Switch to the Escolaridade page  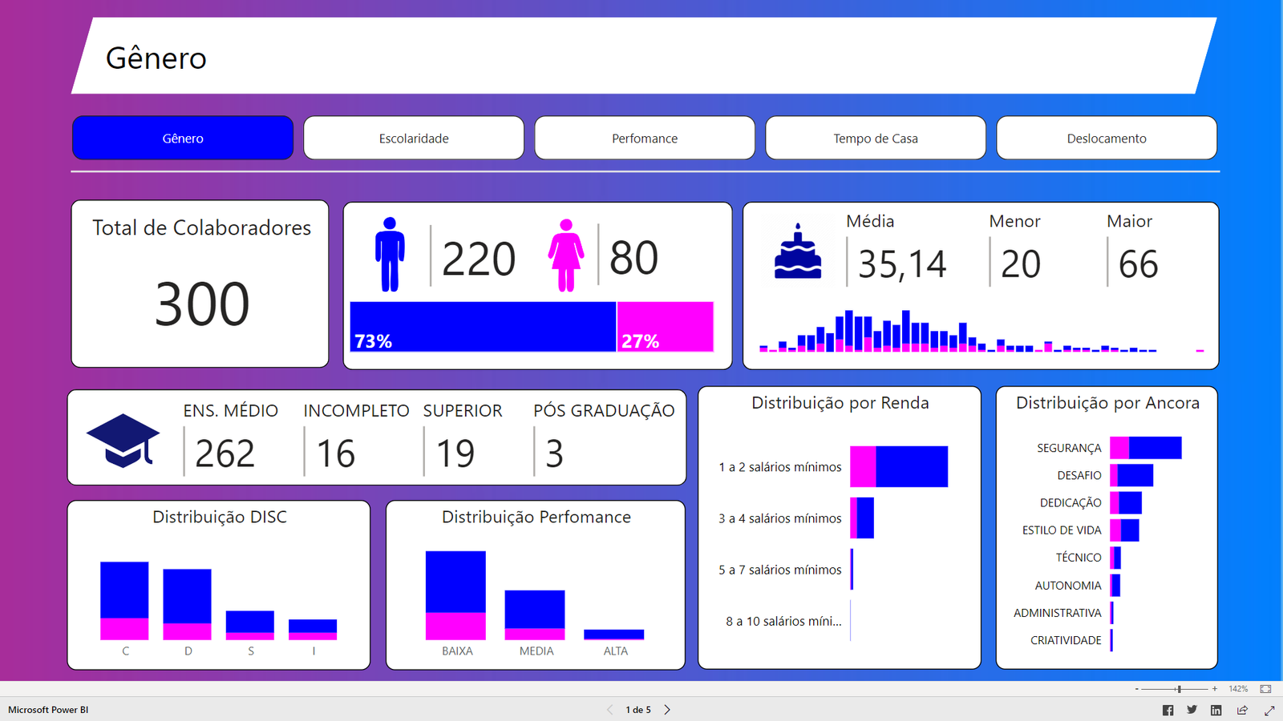coord(414,138)
